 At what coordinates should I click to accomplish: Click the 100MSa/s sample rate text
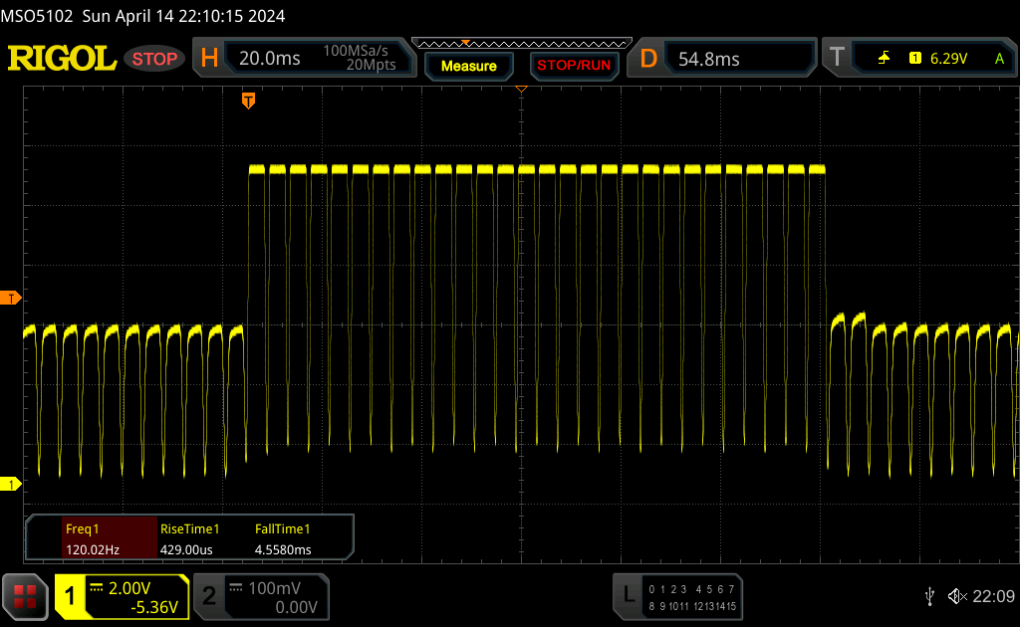[x=356, y=51]
